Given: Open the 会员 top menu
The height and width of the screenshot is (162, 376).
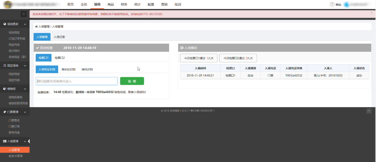Looking at the screenshot, I should pyautogui.click(x=84, y=4).
